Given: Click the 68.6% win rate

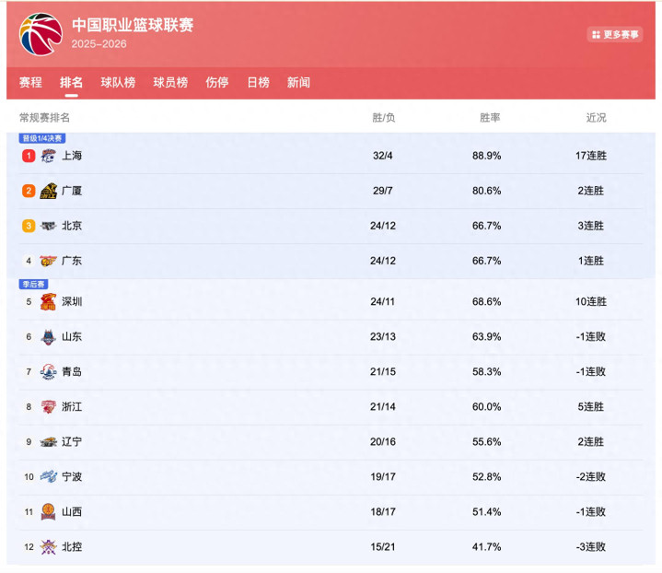Looking at the screenshot, I should point(486,302).
